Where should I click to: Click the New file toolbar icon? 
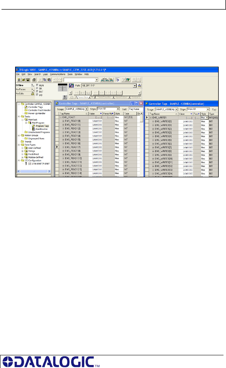19,80
